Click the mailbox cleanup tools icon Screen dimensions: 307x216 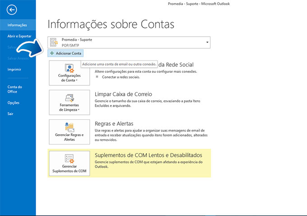[70, 98]
